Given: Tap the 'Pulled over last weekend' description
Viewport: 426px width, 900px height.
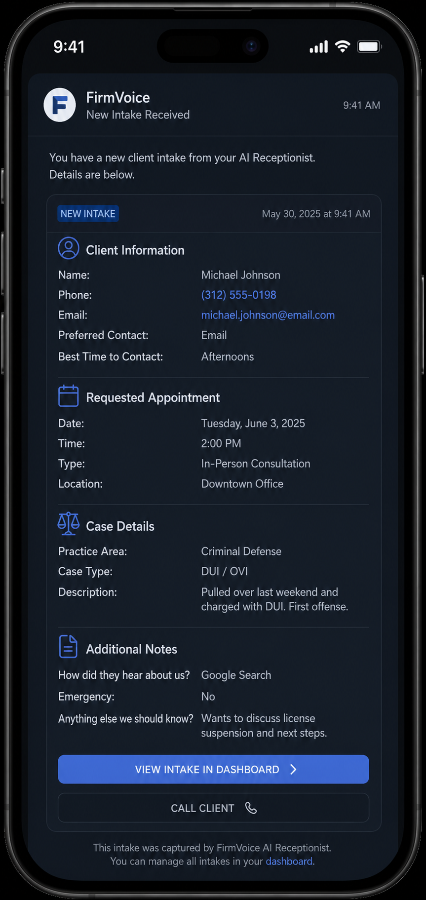Looking at the screenshot, I should tap(274, 599).
